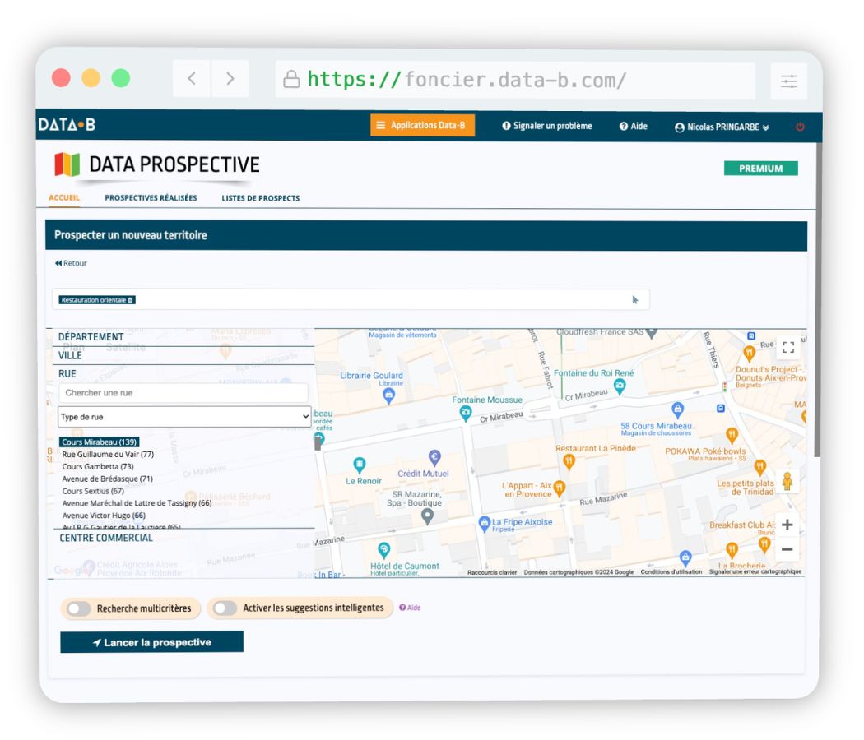
Task: Select Avenue Maréchal de Lattre de Tassigny (66)
Action: point(137,503)
